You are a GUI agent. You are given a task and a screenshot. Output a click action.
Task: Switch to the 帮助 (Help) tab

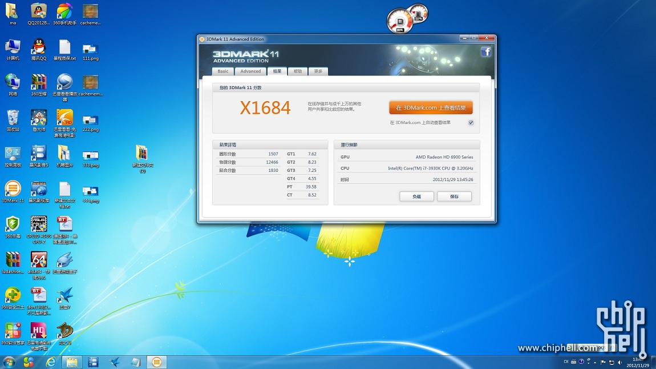click(x=297, y=71)
